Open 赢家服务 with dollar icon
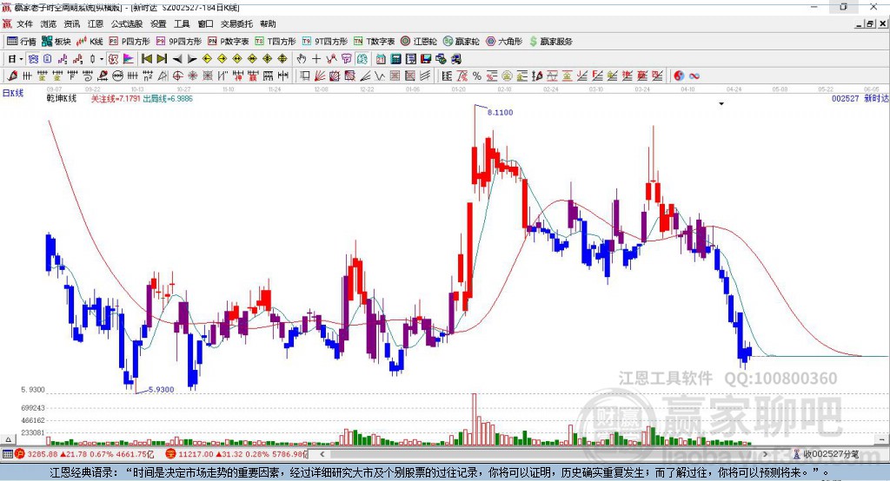Image resolution: width=890 pixels, height=481 pixels. pos(550,42)
